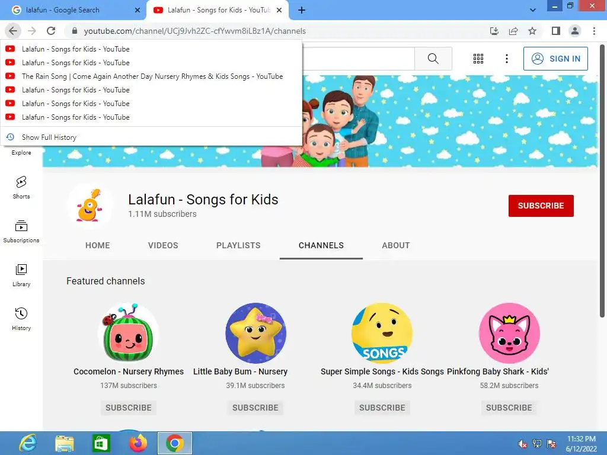This screenshot has width=607, height=455.
Task: Click the browser Back arrow button
Action: [x=13, y=31]
